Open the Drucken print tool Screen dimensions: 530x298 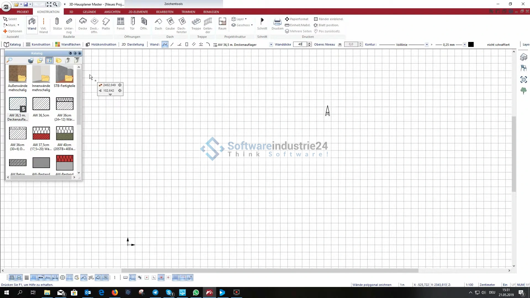(277, 24)
